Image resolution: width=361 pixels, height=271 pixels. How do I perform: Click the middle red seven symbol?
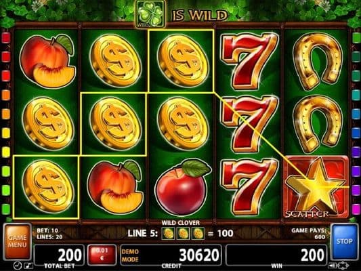pos(249,123)
